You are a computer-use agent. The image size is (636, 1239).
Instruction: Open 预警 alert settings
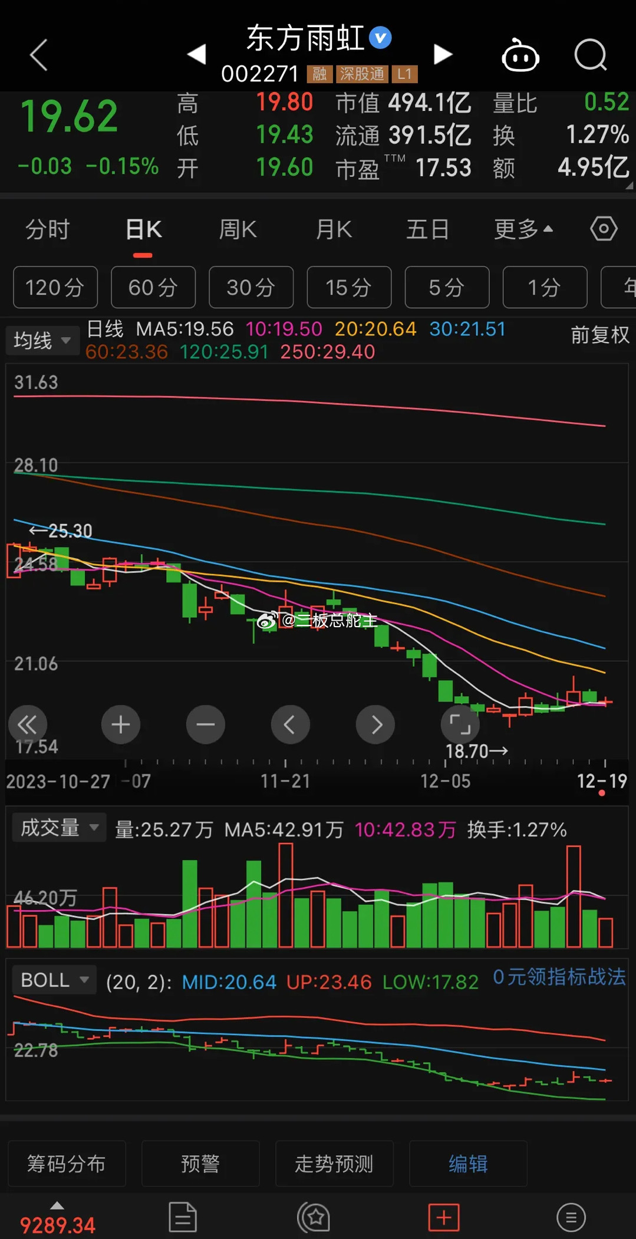200,1164
